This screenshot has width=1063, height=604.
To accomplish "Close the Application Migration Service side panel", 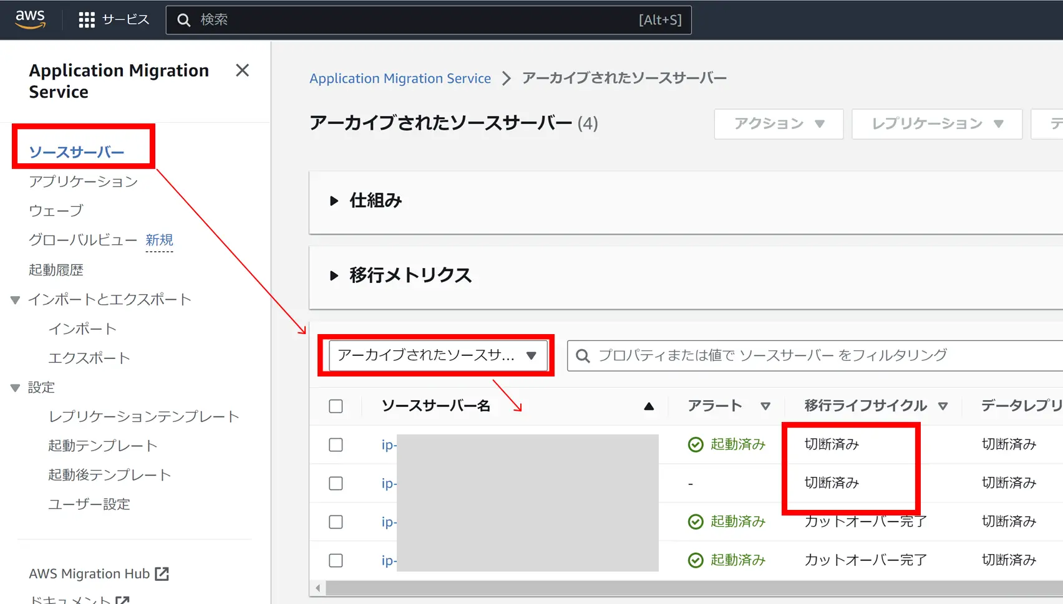I will (242, 70).
